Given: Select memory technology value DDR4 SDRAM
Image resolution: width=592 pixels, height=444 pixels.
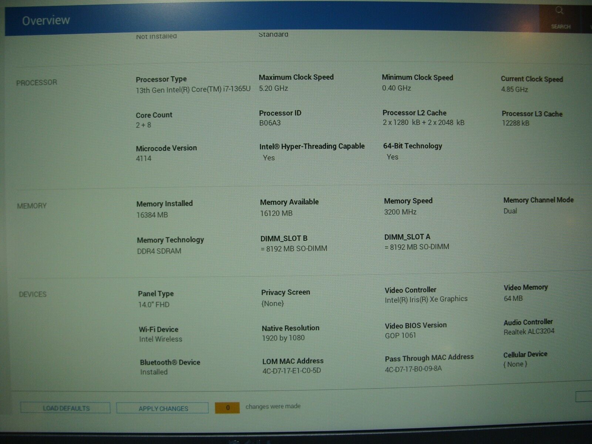Looking at the screenshot, I should tap(159, 251).
